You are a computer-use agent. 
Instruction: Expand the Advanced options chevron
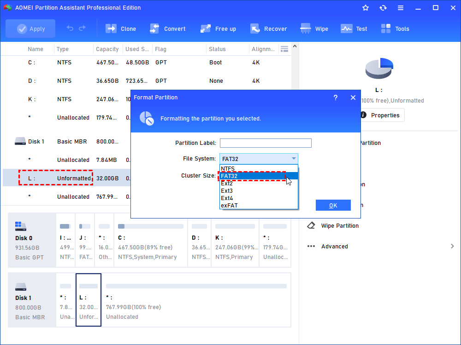click(x=452, y=247)
